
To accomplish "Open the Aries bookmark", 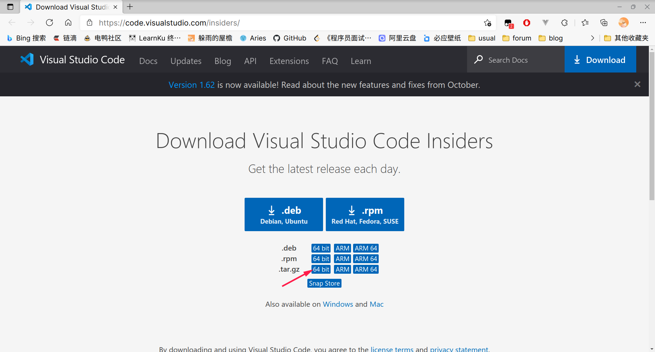I will (x=253, y=38).
